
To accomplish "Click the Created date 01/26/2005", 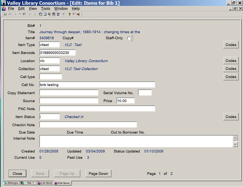I will click(49, 151).
